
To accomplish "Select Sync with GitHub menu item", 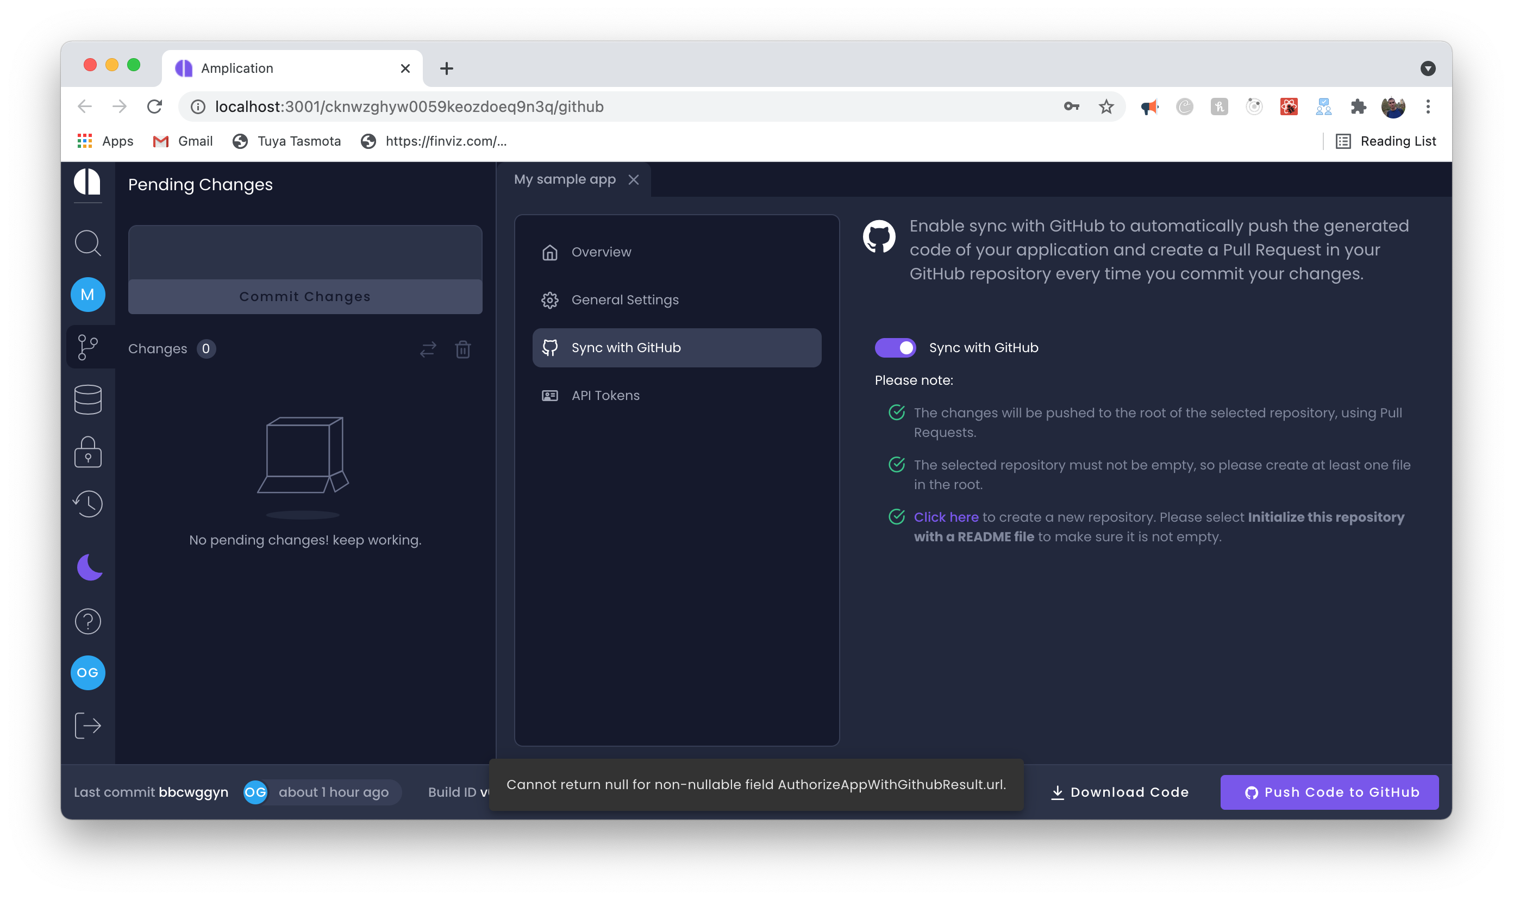I will 677,347.
